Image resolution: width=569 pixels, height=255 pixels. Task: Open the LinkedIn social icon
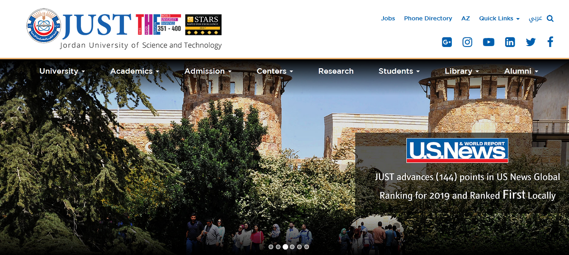[x=510, y=42]
